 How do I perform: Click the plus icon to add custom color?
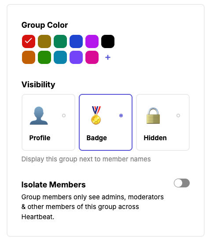108,57
